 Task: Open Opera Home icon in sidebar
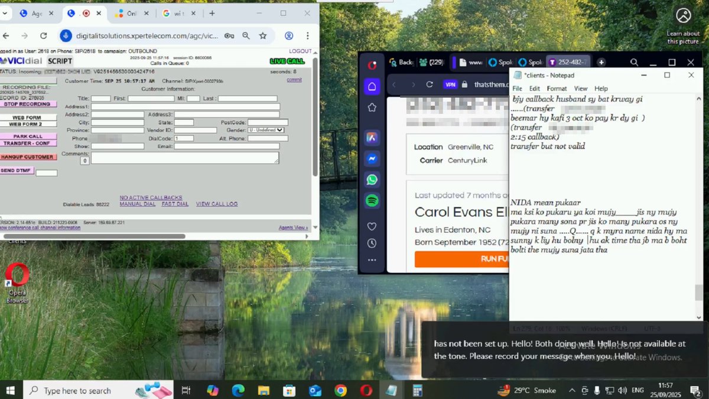(372, 86)
